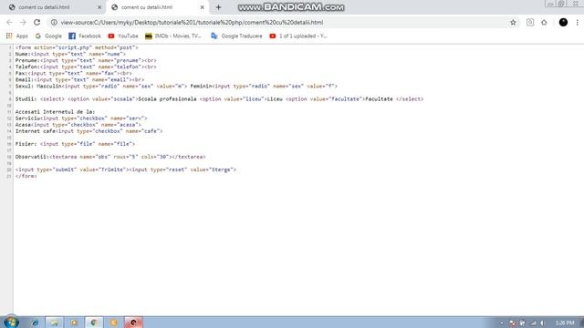Open the red Bandicam taskbar icon

(x=133, y=323)
